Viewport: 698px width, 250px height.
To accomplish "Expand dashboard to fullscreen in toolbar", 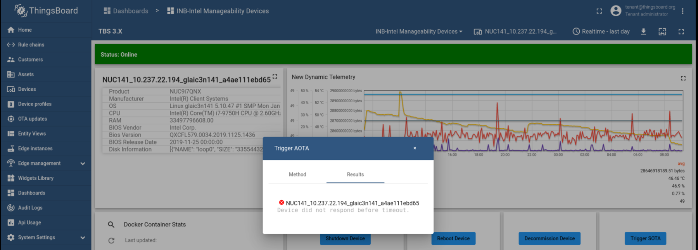I will pyautogui.click(x=681, y=31).
